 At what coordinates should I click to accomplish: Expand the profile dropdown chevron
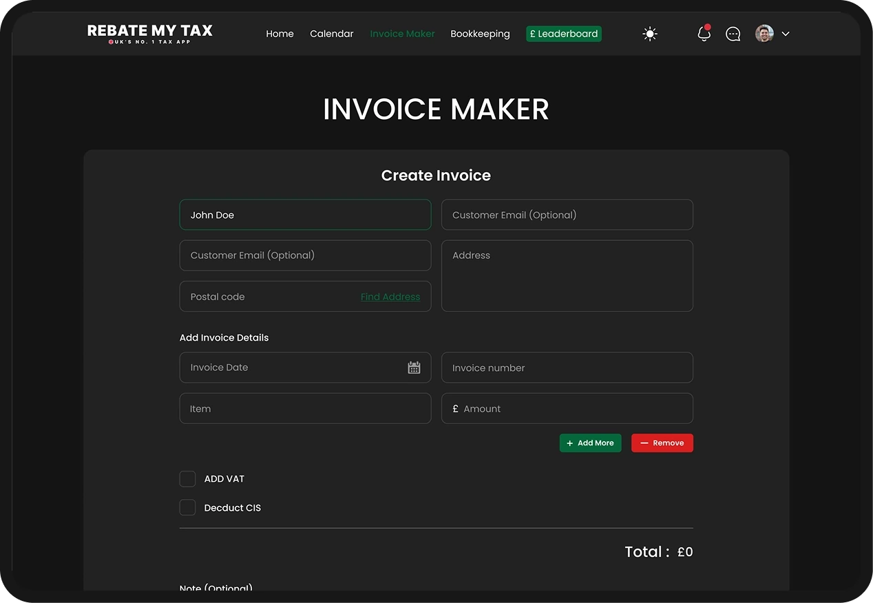[x=786, y=34]
